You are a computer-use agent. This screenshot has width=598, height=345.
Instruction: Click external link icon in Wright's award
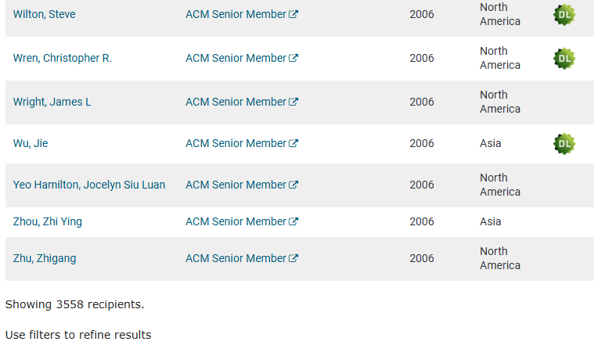294,102
